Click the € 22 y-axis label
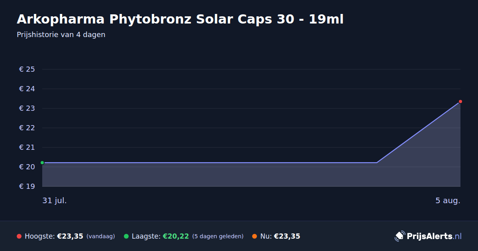 coord(27,128)
